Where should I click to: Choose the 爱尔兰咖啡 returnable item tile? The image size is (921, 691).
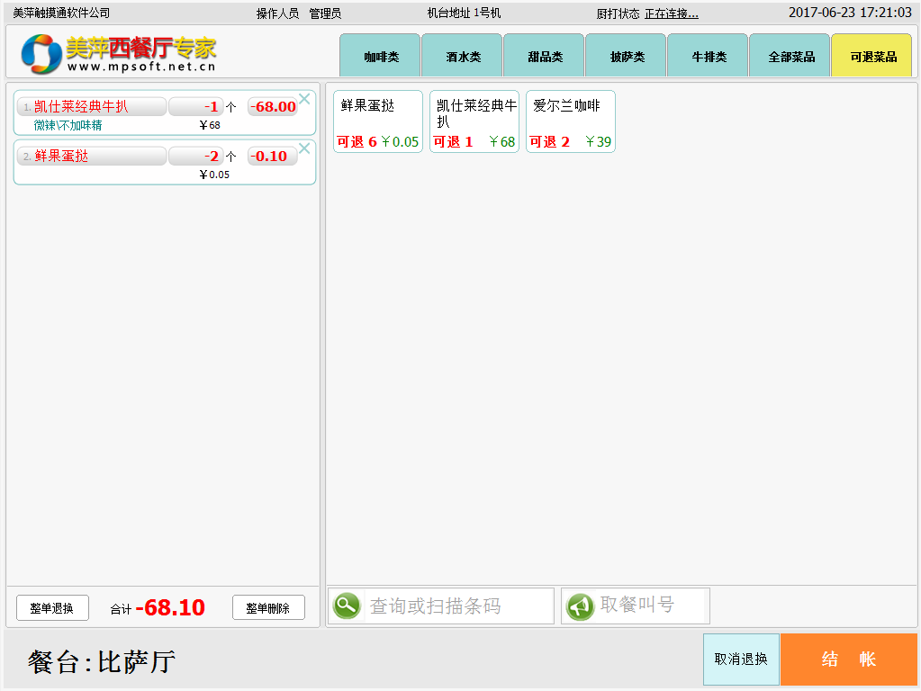(x=570, y=121)
